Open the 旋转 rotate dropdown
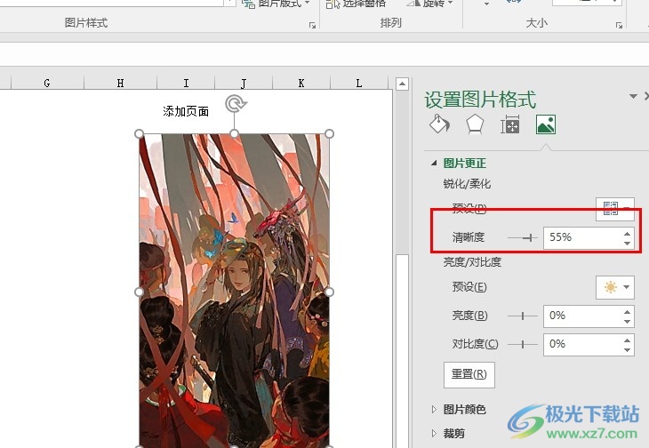This screenshot has height=448, width=649. 429,4
